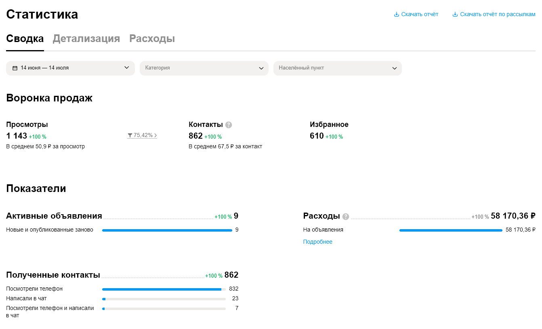Click the Новые и опубликованные заново bar
Screen dimensions: 542x329
(x=167, y=230)
